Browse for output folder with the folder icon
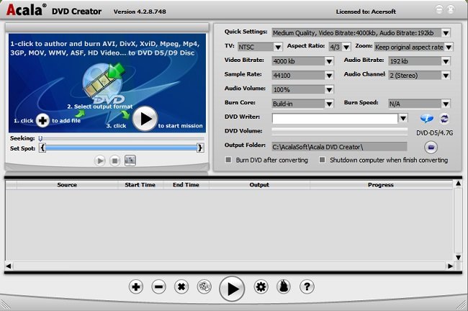Viewport: 468px width, 311px height. [431, 147]
